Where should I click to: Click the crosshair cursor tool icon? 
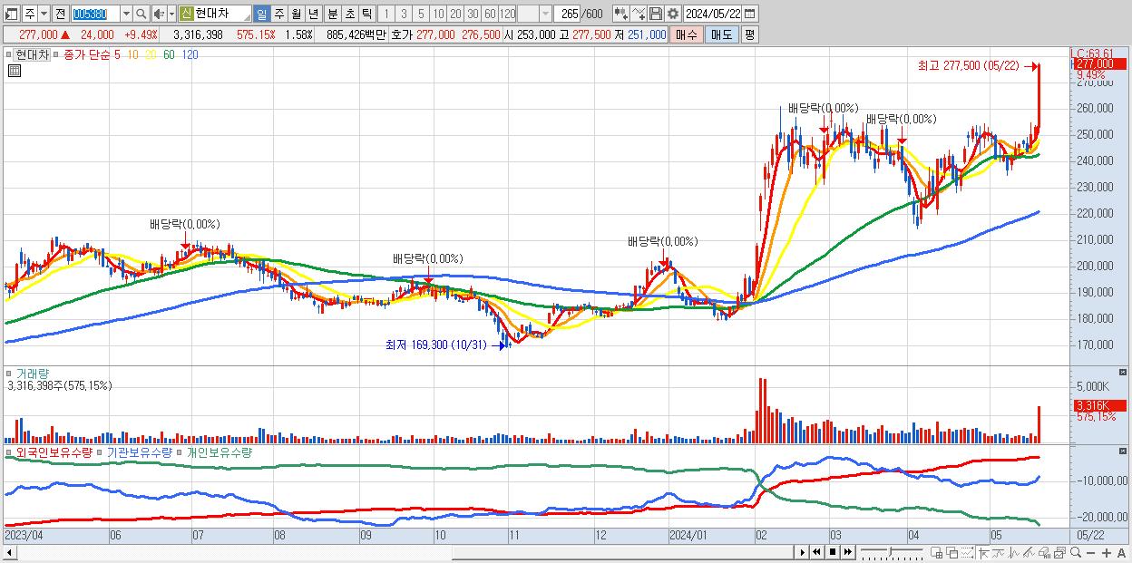[x=984, y=552]
